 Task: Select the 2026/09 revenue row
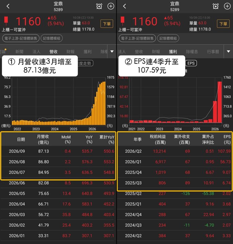pos(58,151)
